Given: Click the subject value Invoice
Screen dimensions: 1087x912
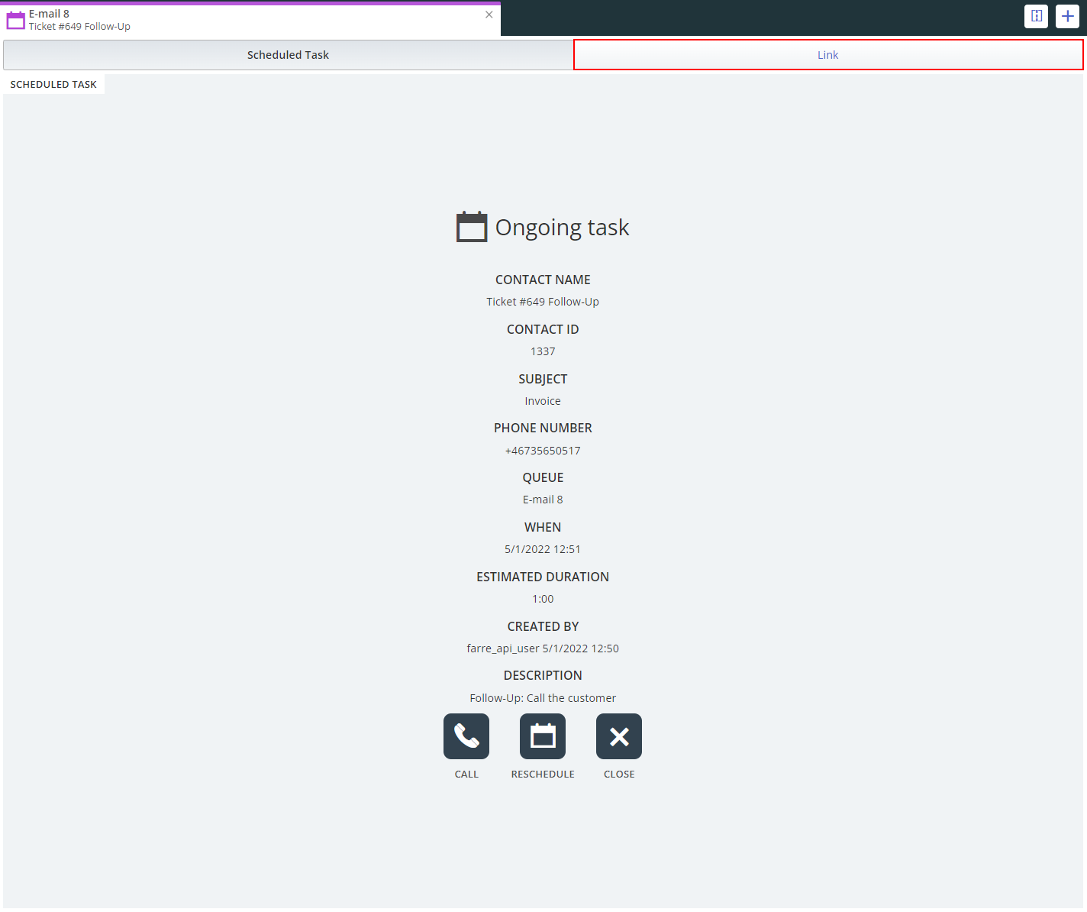Looking at the screenshot, I should click(543, 401).
